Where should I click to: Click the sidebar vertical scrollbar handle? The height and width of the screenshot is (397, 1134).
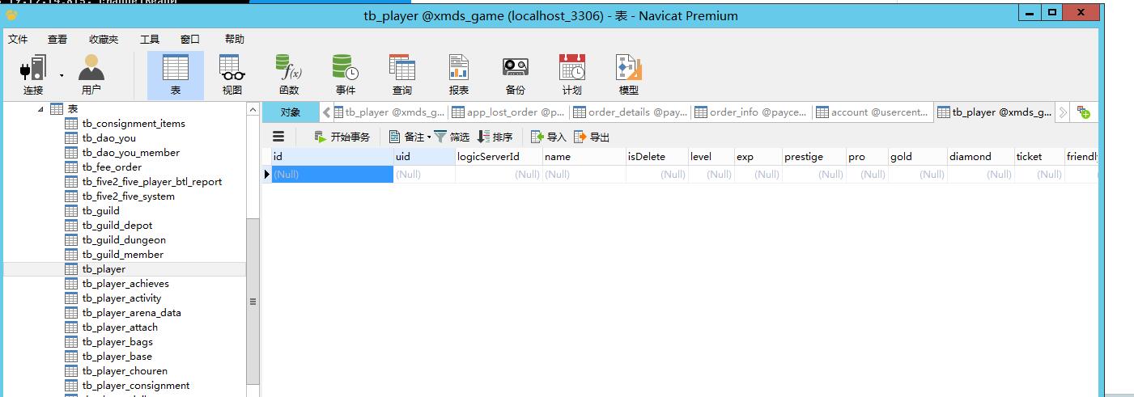pyautogui.click(x=253, y=302)
